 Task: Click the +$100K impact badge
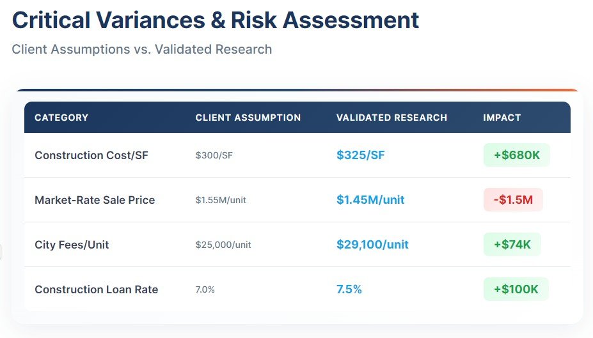tap(516, 289)
